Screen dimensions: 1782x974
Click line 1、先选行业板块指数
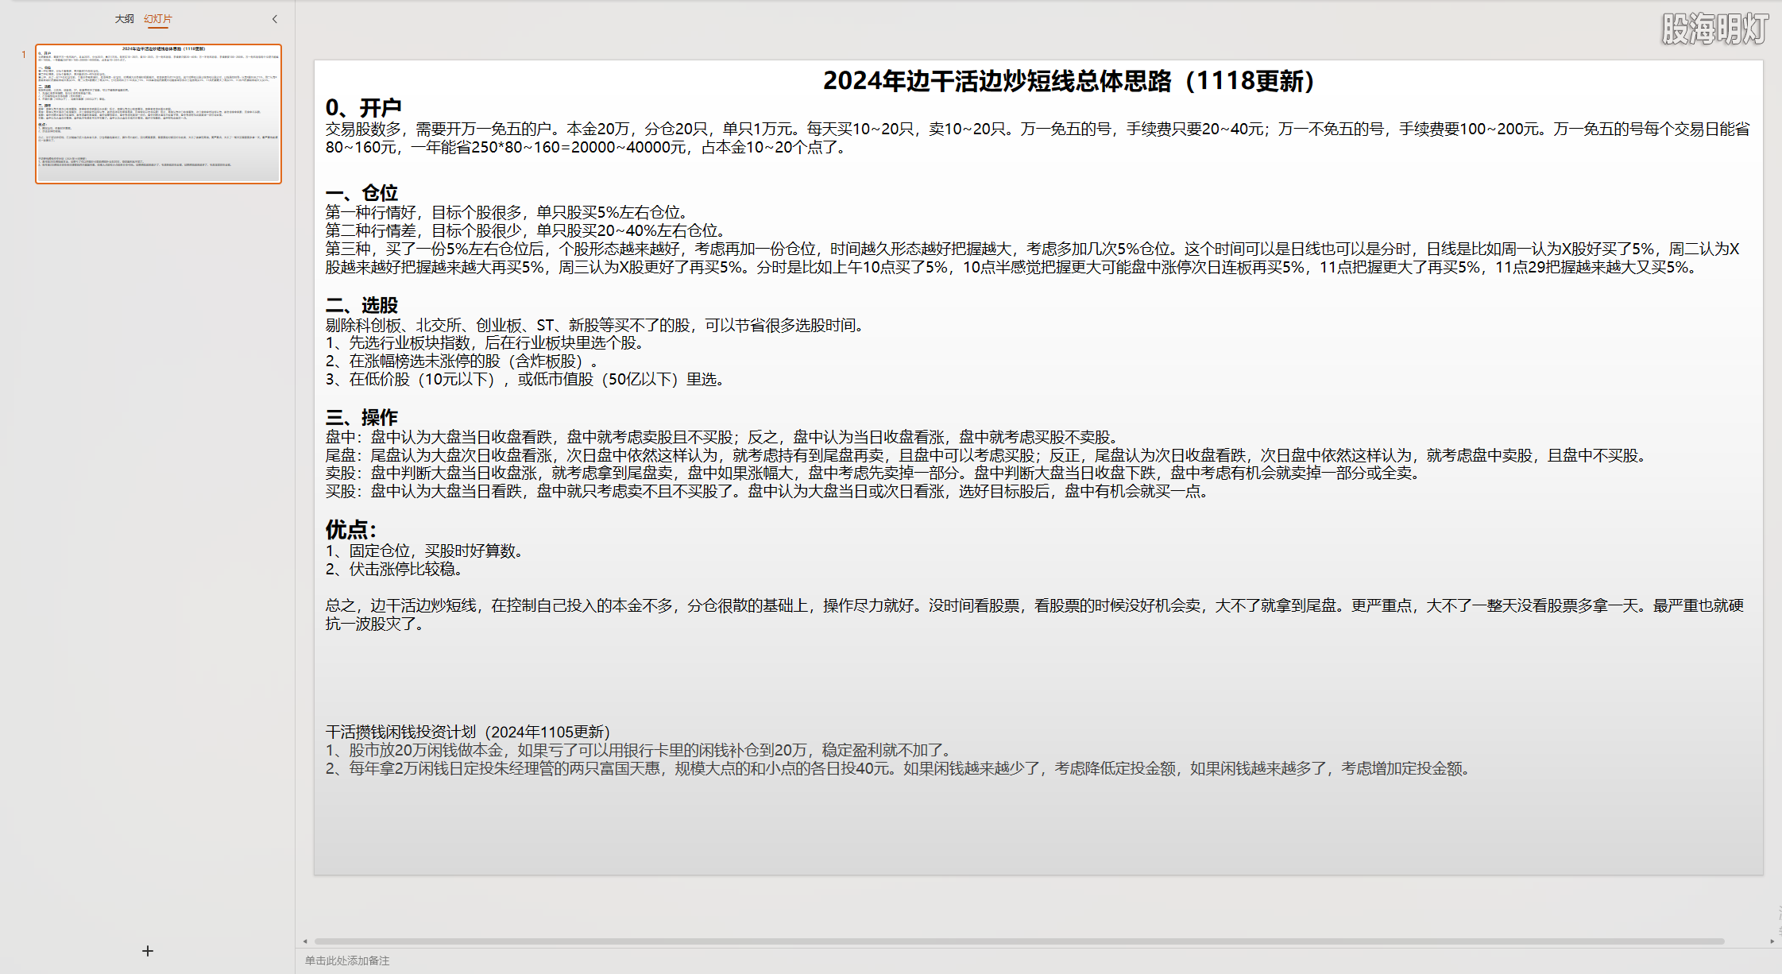click(484, 342)
